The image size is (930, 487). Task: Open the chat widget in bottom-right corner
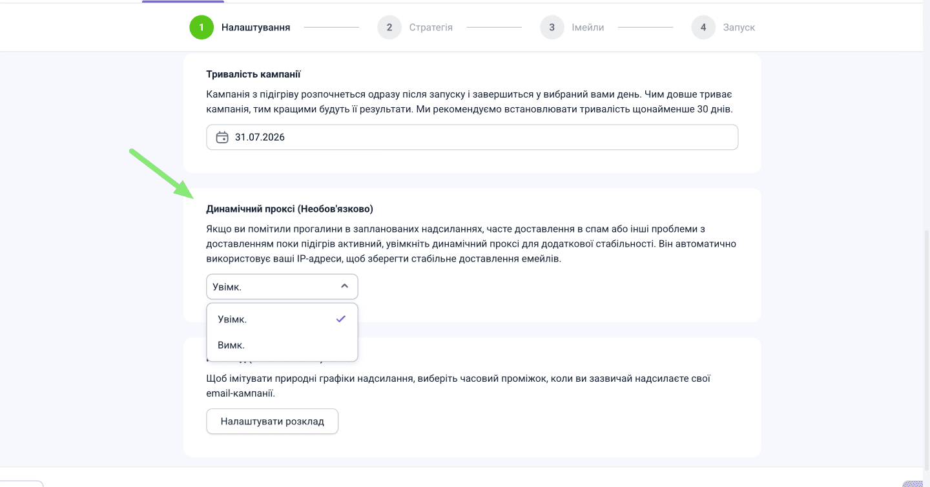914,482
